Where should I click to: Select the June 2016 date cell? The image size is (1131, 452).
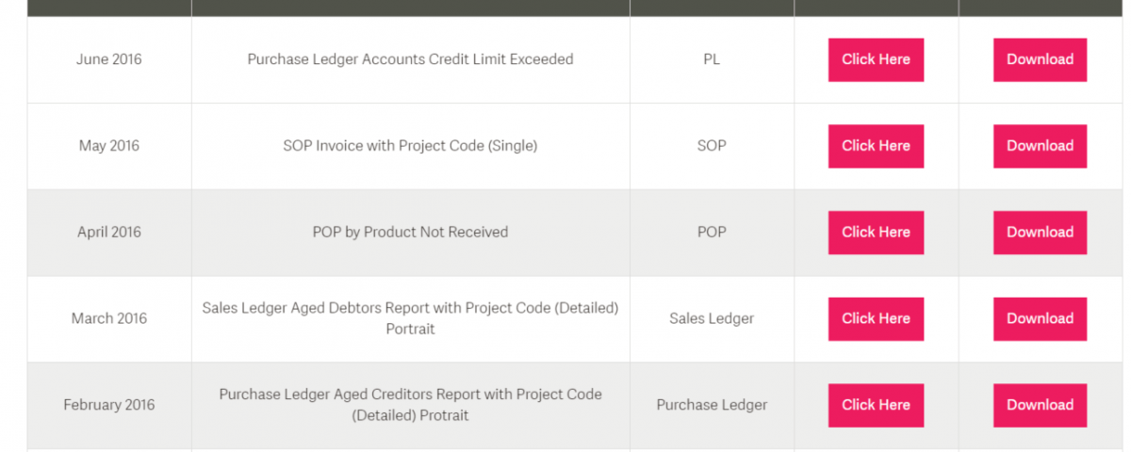[x=109, y=59]
